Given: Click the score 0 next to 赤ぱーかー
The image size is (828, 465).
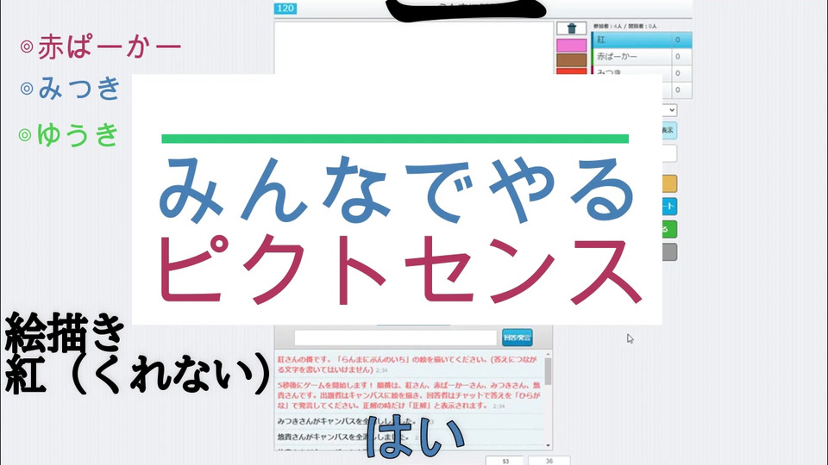Looking at the screenshot, I should click(678, 57).
